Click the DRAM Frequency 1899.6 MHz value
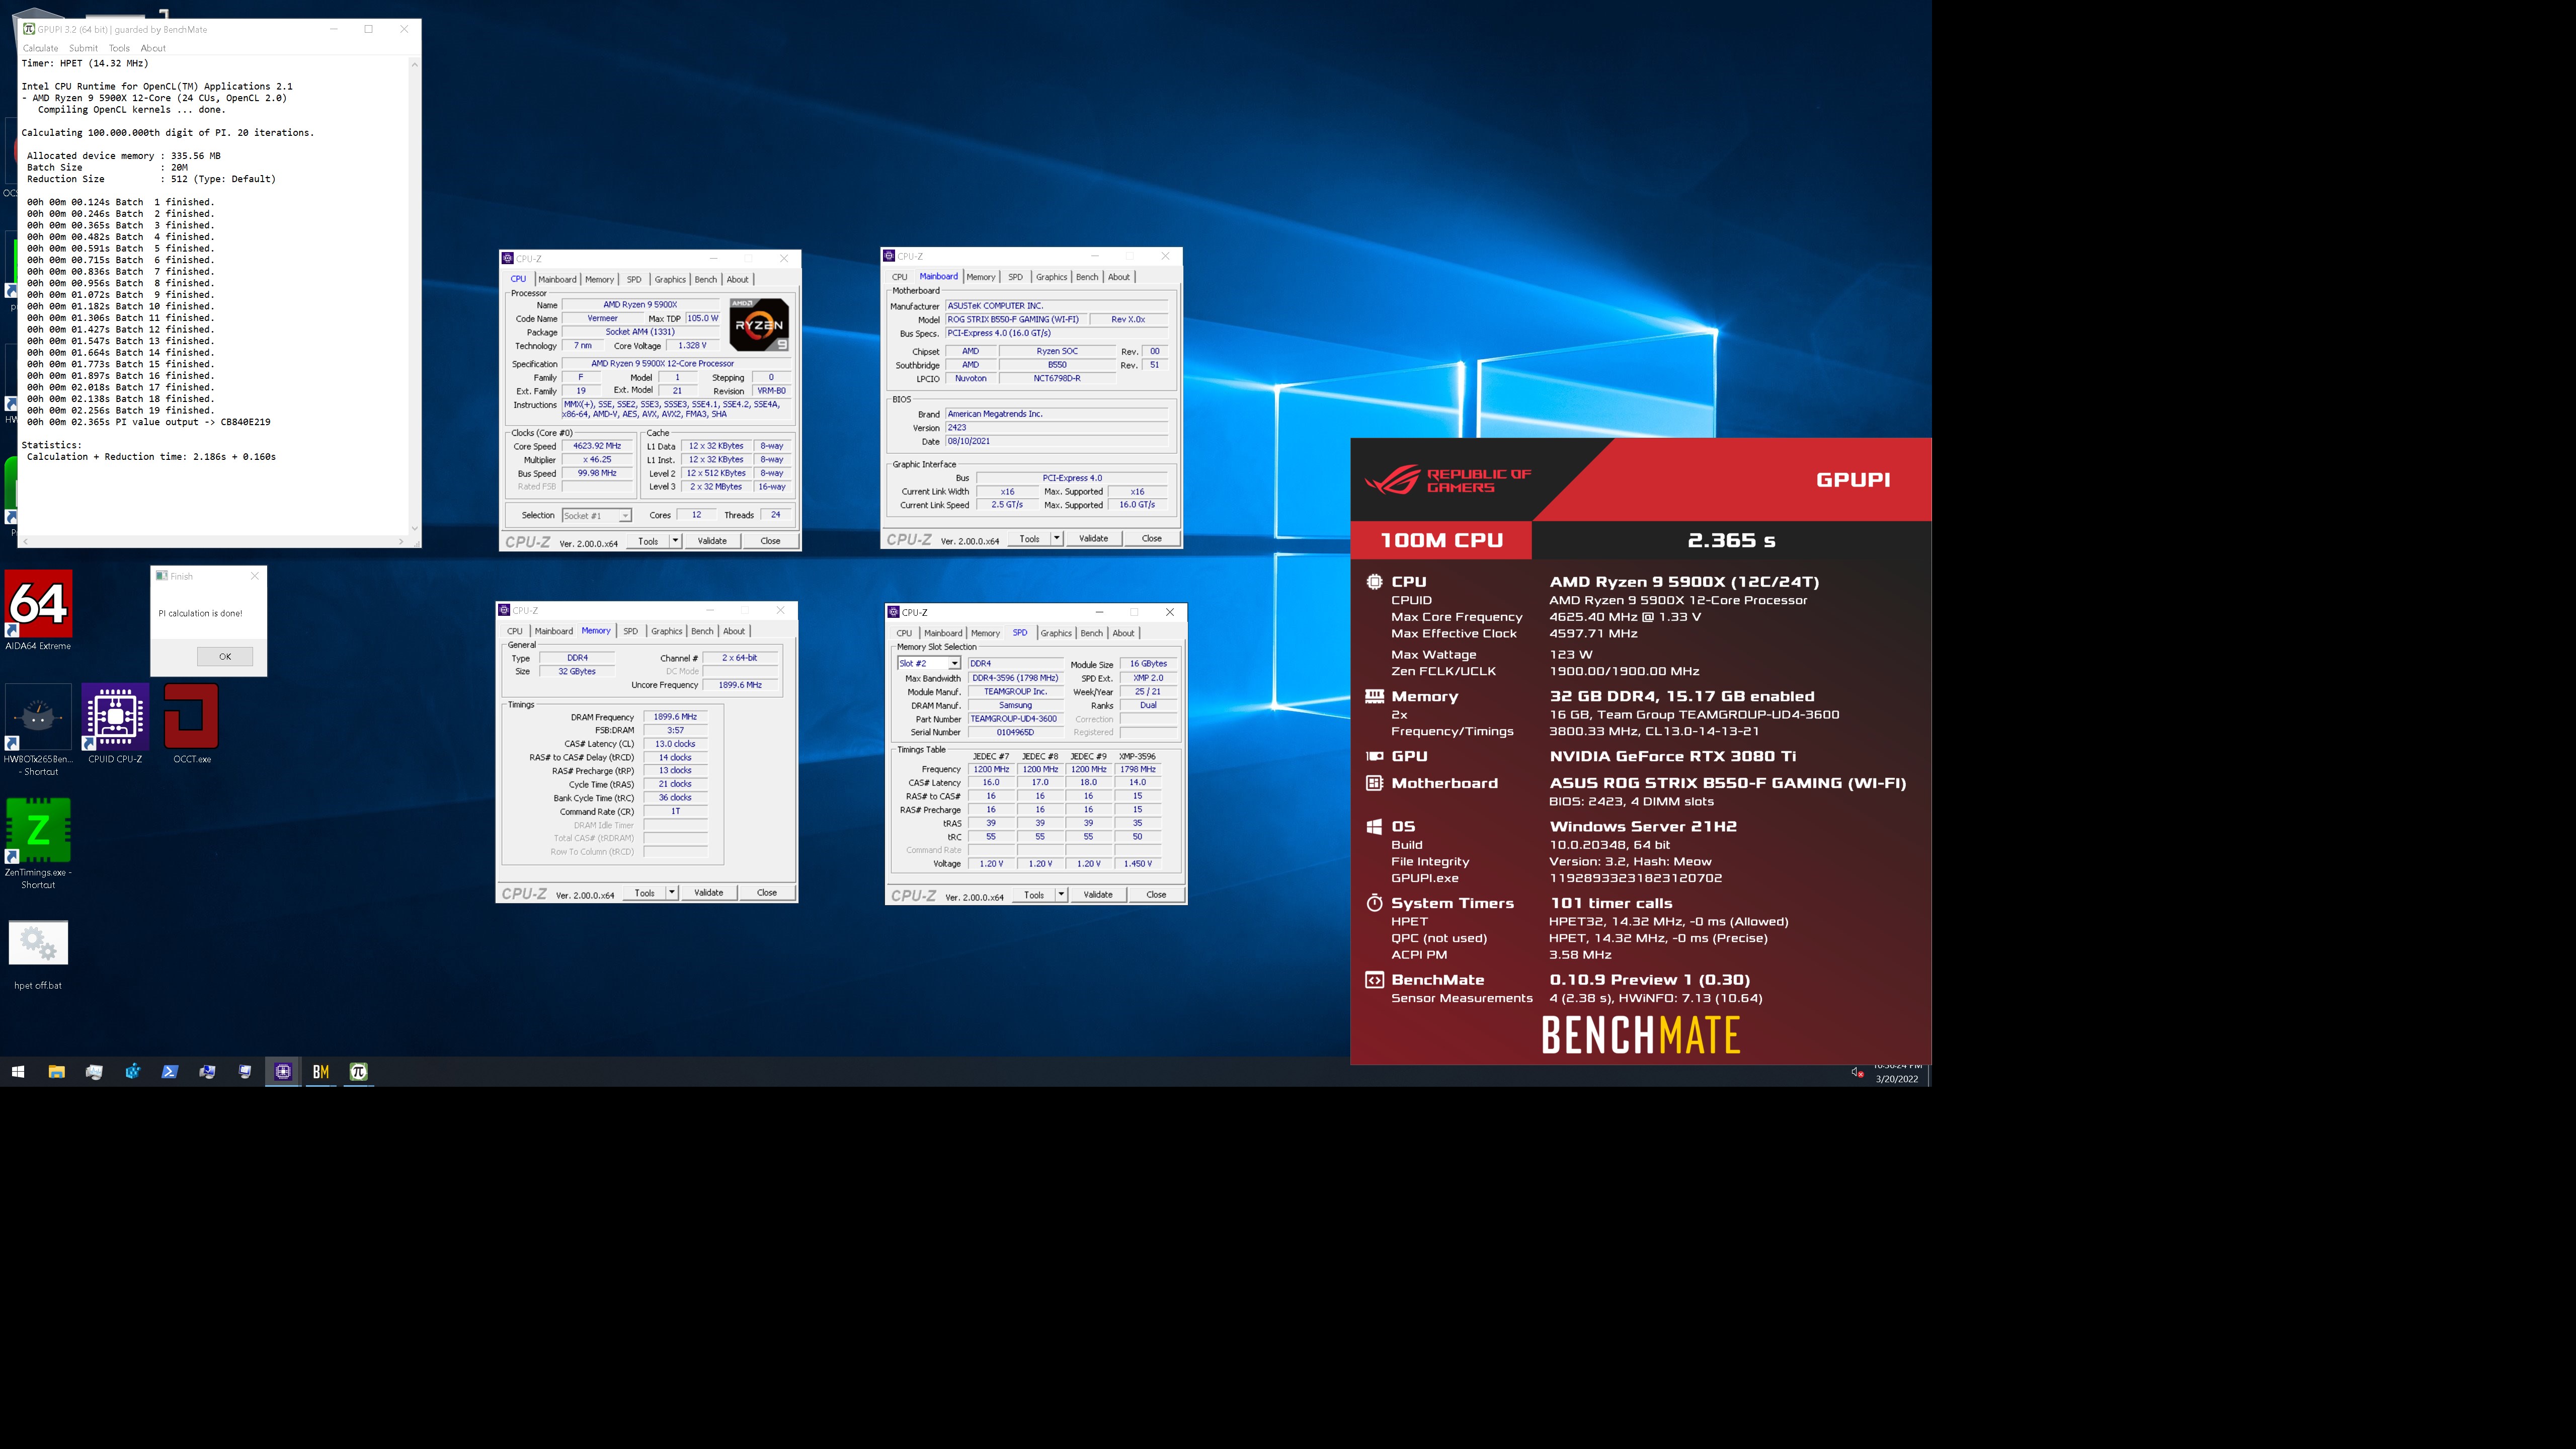 pos(675,717)
